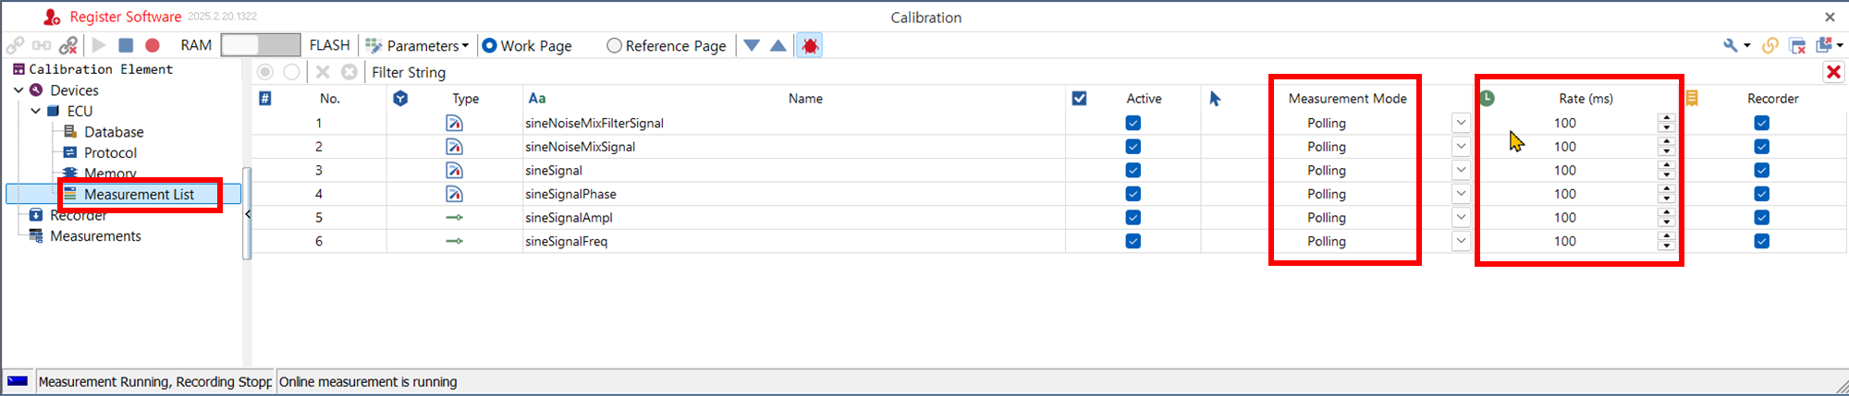This screenshot has height=396, width=1849.
Task: Toggle the red bug debug icon
Action: click(810, 45)
